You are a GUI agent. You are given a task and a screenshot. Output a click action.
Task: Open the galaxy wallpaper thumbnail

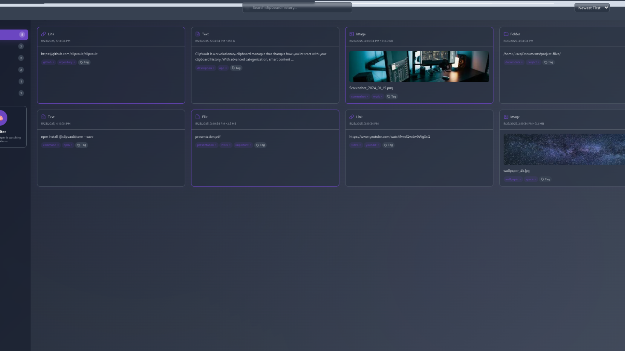pyautogui.click(x=564, y=149)
